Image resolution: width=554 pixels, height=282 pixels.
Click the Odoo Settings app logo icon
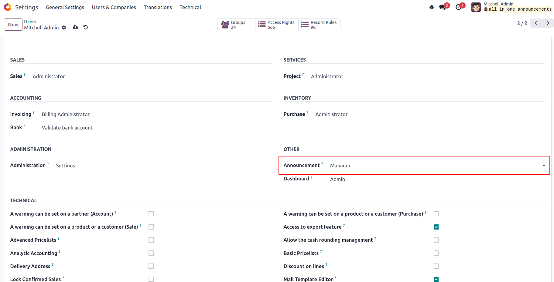[x=8, y=7]
